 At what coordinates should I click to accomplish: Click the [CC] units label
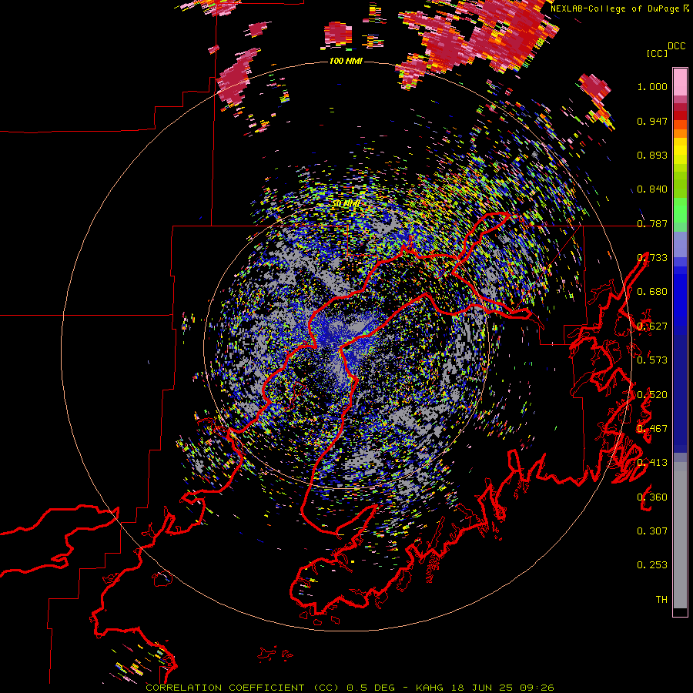click(657, 53)
